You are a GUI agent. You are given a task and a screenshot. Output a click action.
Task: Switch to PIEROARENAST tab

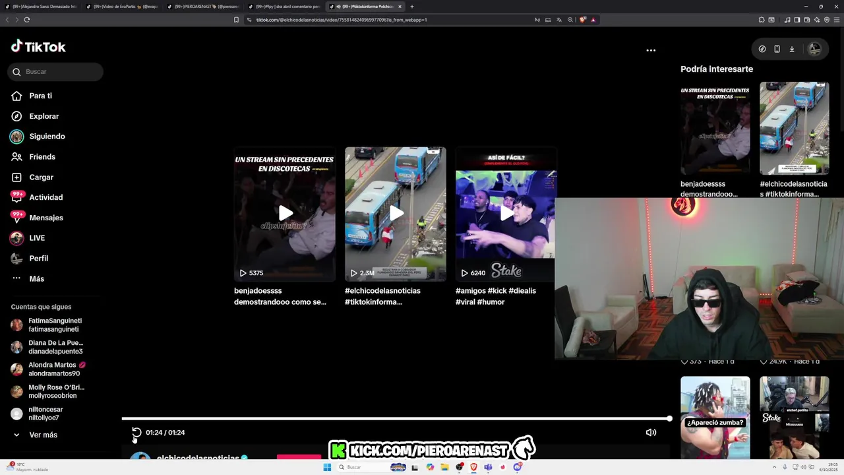click(x=202, y=7)
